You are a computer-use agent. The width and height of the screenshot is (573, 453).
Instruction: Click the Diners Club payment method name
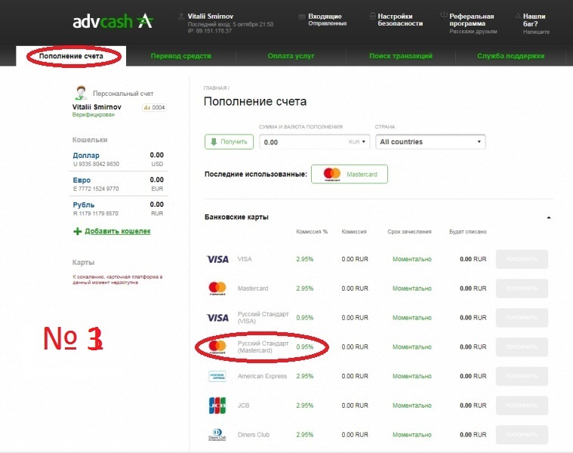(253, 434)
